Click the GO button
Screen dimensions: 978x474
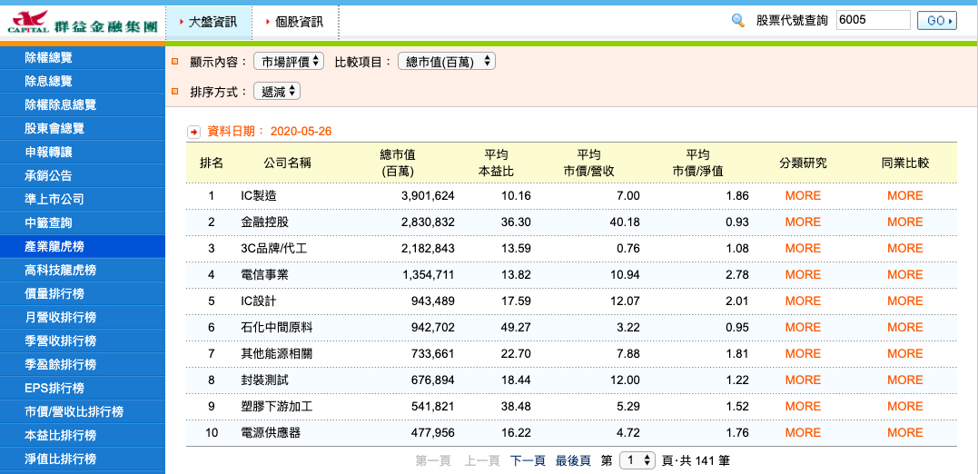(x=937, y=21)
